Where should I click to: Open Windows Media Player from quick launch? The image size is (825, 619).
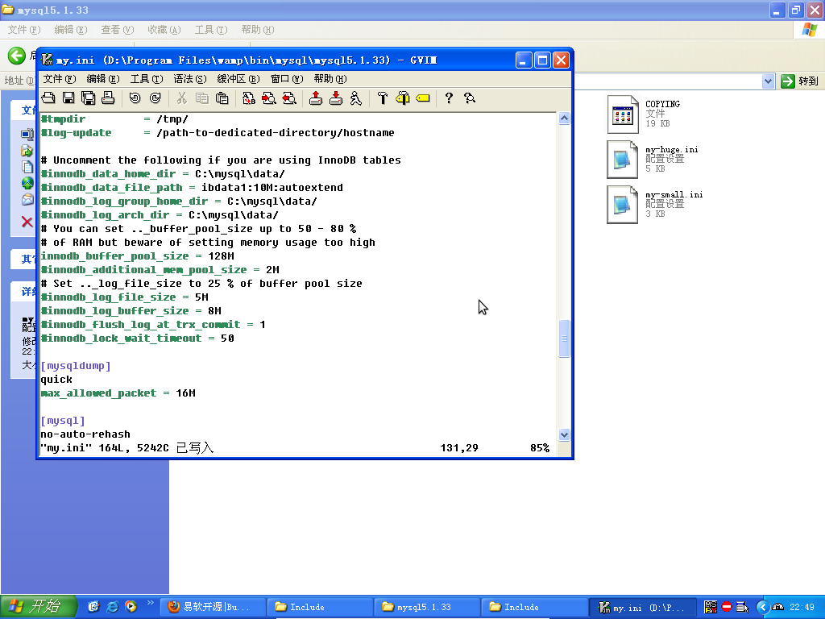[131, 607]
